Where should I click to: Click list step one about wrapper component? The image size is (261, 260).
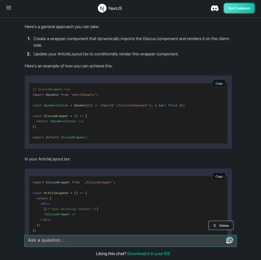pos(132,42)
